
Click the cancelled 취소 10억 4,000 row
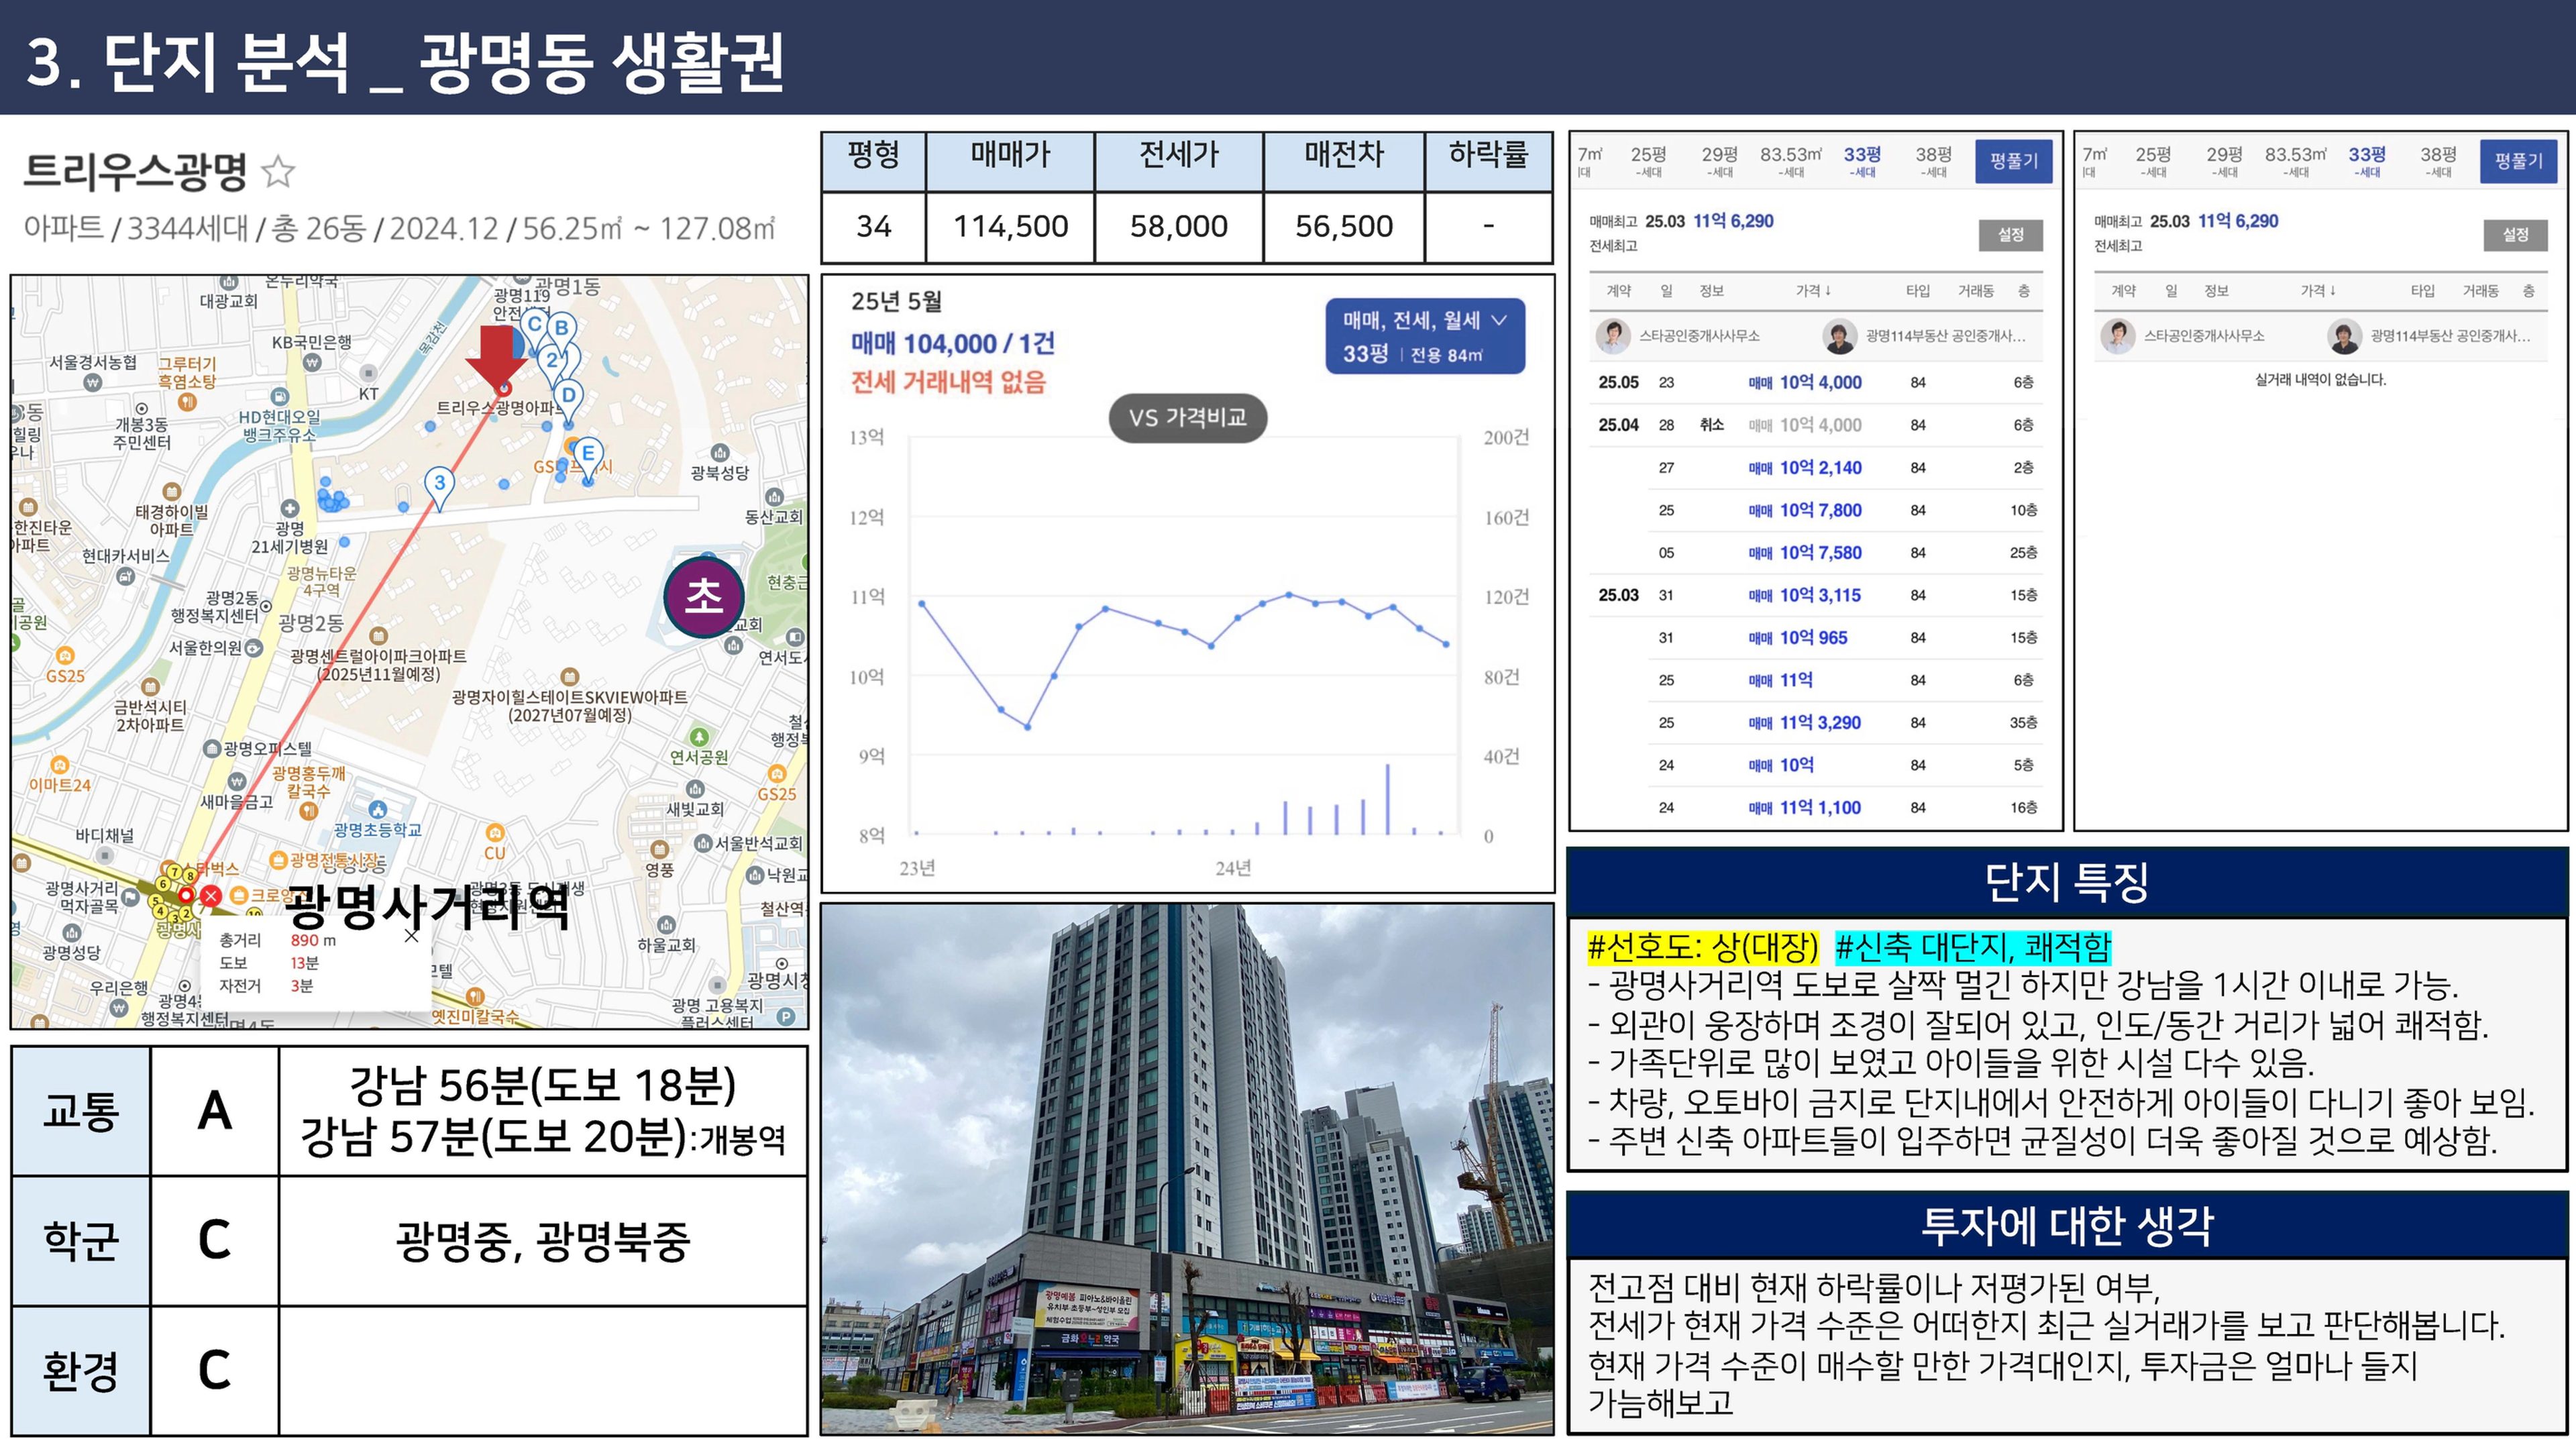(1815, 425)
